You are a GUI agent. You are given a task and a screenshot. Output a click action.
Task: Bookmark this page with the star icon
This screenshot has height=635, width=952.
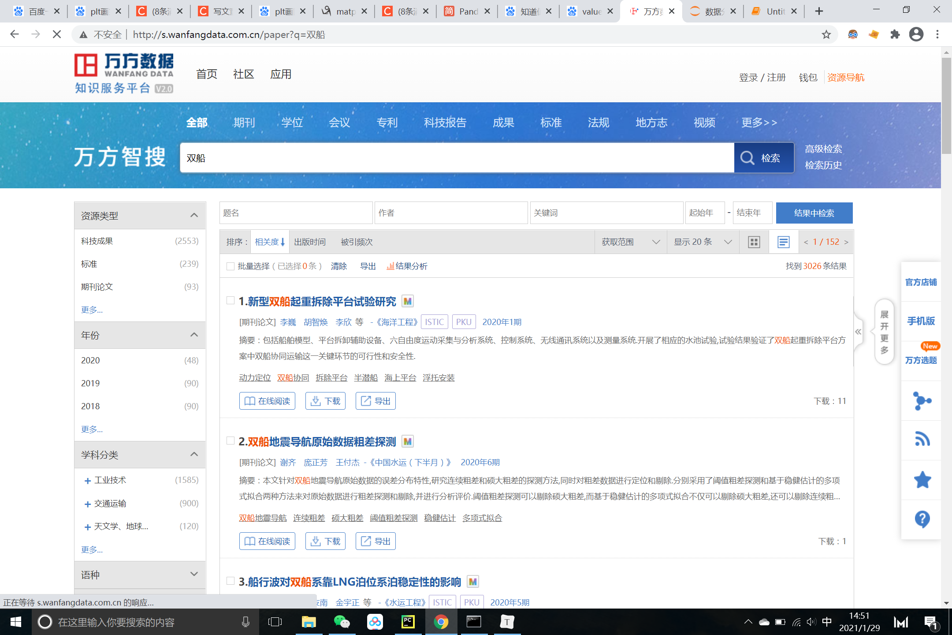point(826,34)
